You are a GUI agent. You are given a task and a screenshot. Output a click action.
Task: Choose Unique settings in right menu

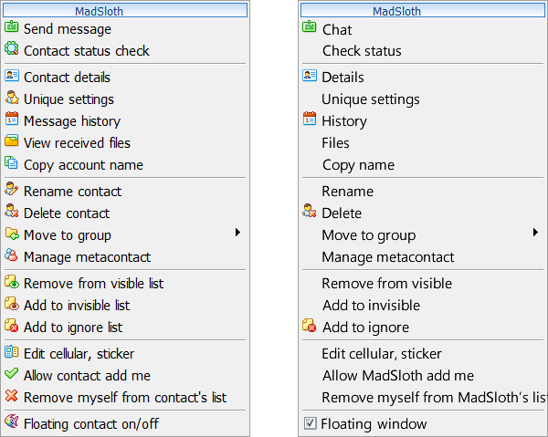[370, 99]
